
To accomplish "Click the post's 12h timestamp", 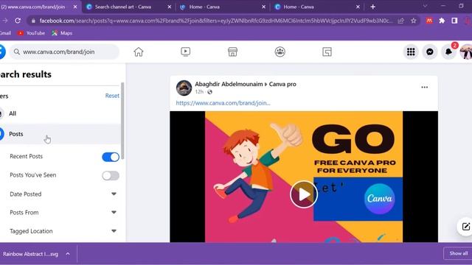I will 199,91.
